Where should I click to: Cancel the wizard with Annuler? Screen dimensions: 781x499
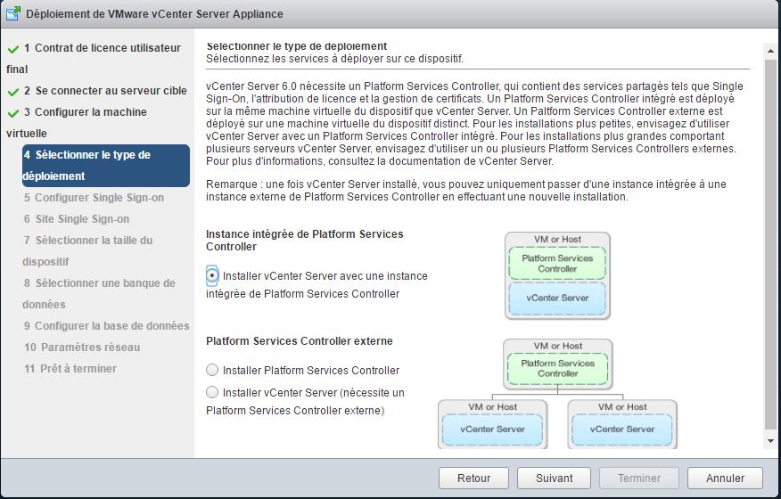click(725, 479)
